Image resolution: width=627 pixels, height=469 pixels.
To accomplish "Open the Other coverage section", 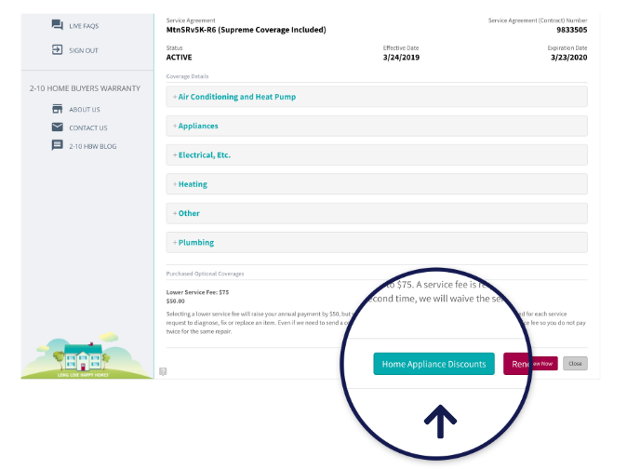I will [188, 213].
